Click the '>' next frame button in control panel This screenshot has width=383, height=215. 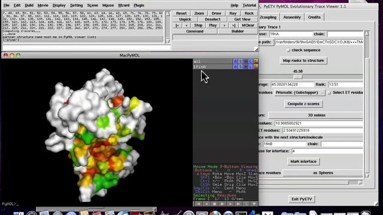click(x=224, y=25)
